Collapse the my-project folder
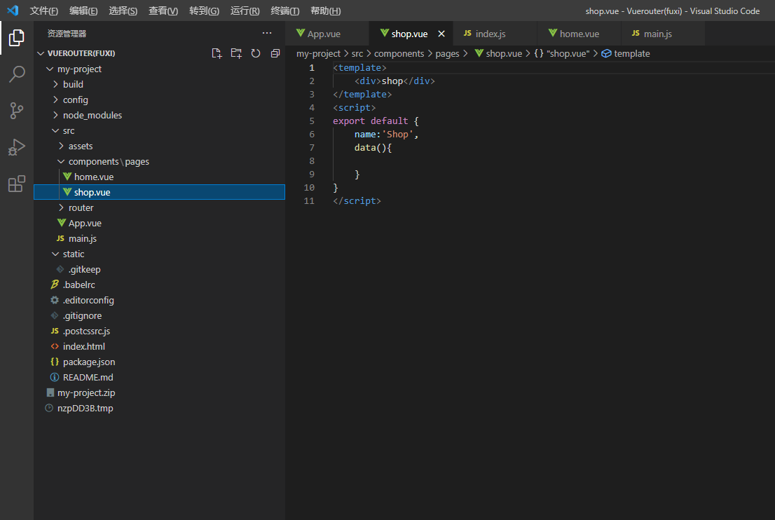 tap(50, 69)
